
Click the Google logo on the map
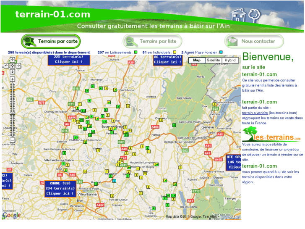[11, 215]
